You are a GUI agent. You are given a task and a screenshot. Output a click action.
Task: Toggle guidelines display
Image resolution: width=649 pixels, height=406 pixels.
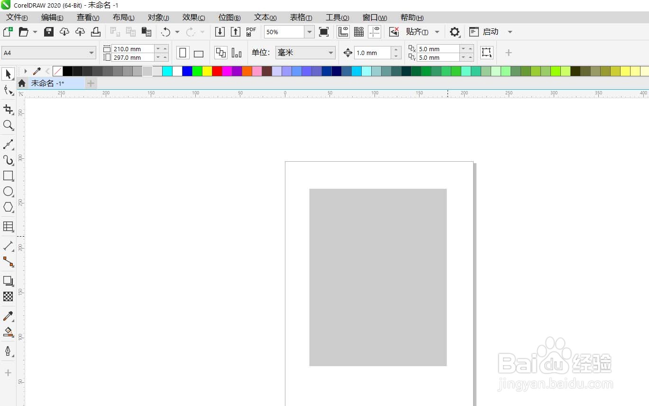click(375, 32)
